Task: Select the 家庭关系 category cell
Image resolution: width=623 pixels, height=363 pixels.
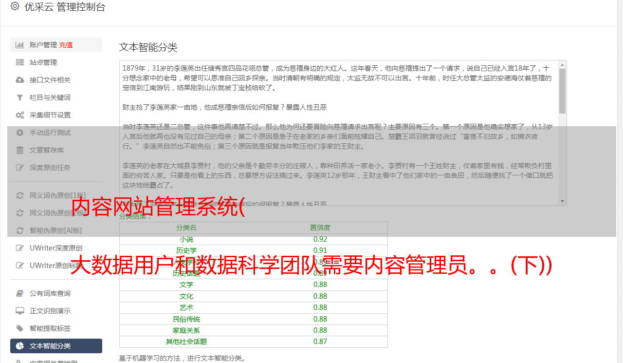Action: click(x=186, y=330)
